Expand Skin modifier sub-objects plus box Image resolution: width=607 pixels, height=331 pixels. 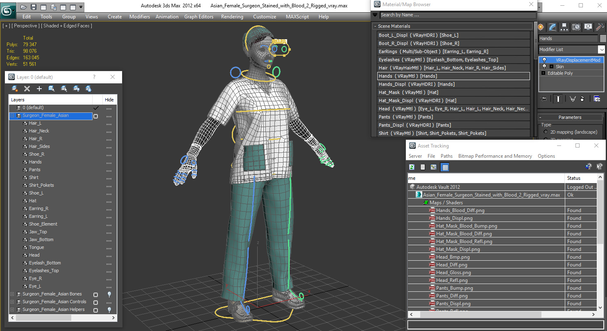point(551,67)
